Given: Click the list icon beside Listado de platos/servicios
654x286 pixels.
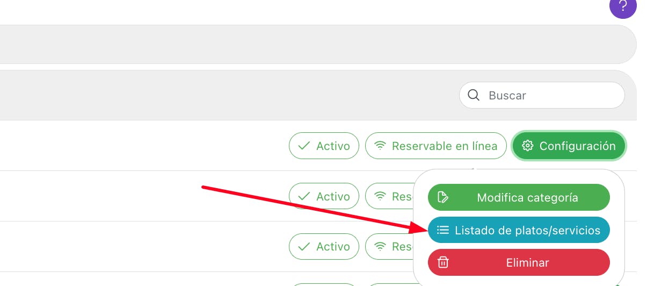Looking at the screenshot, I should point(443,230).
